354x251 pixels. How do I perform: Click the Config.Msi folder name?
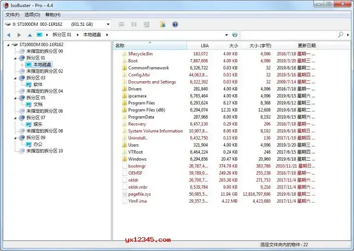point(139,75)
